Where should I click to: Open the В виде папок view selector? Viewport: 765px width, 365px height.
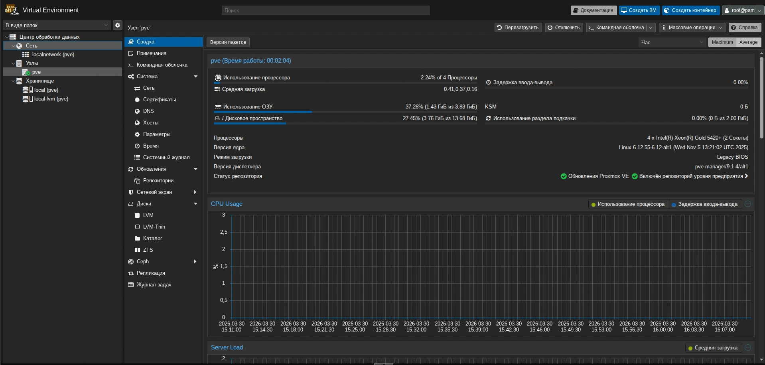click(57, 25)
